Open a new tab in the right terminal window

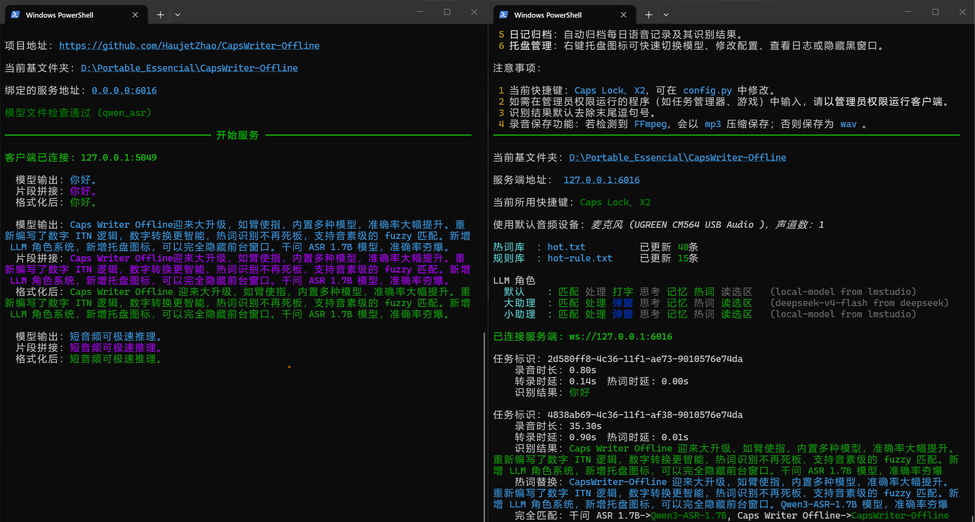click(x=649, y=15)
